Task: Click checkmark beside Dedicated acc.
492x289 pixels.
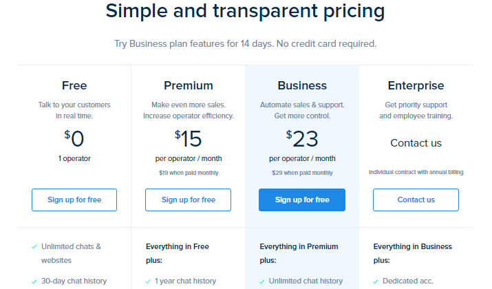Action: [376, 281]
